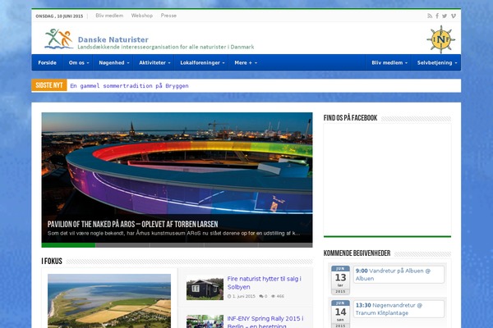Image resolution: width=493 pixels, height=328 pixels.
Task: Open INF-ENY Spring Rally 2015 article
Action: [265, 322]
